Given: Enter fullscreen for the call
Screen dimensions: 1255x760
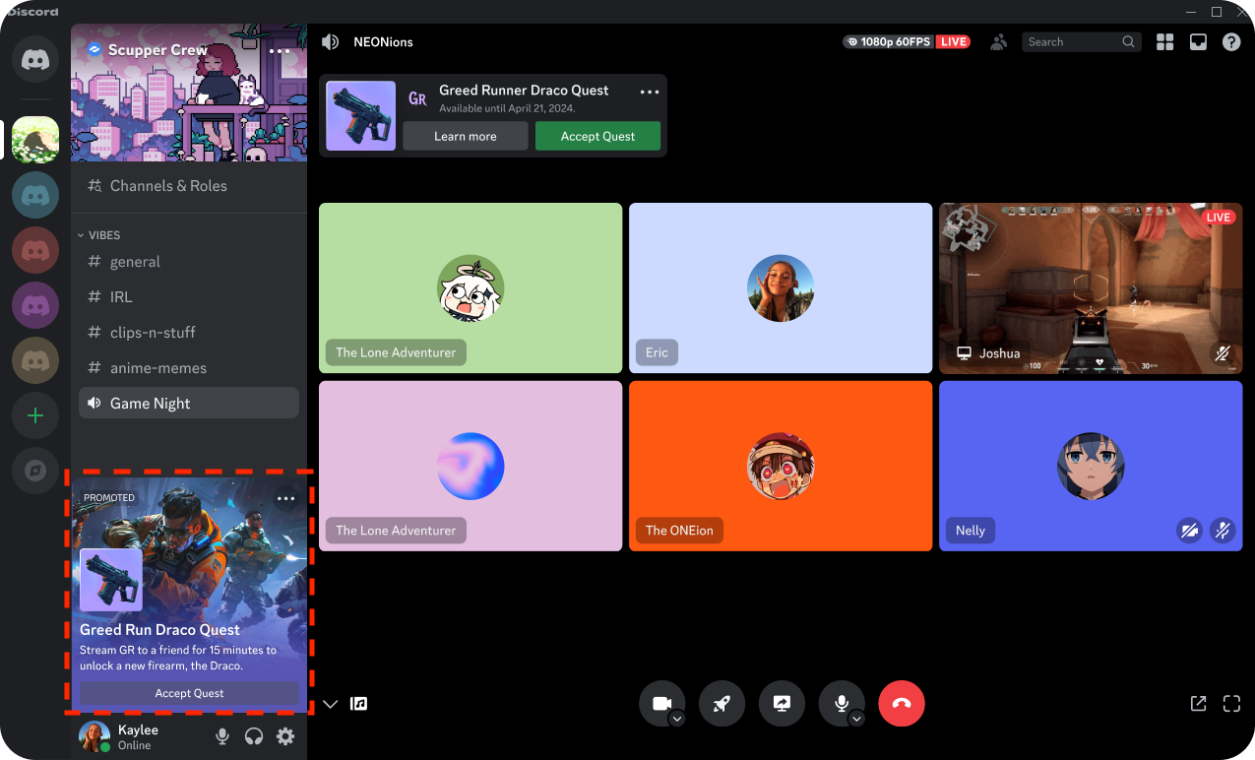Looking at the screenshot, I should 1231,703.
